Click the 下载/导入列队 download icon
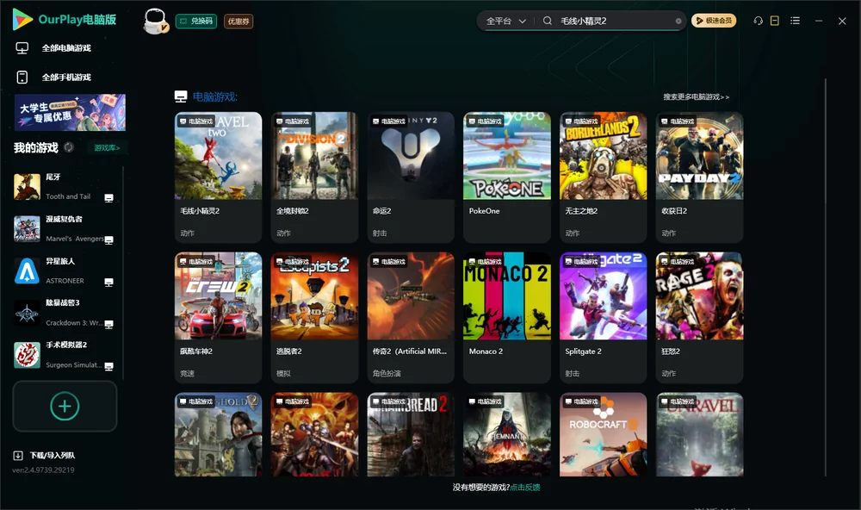861x510 pixels. (18, 455)
